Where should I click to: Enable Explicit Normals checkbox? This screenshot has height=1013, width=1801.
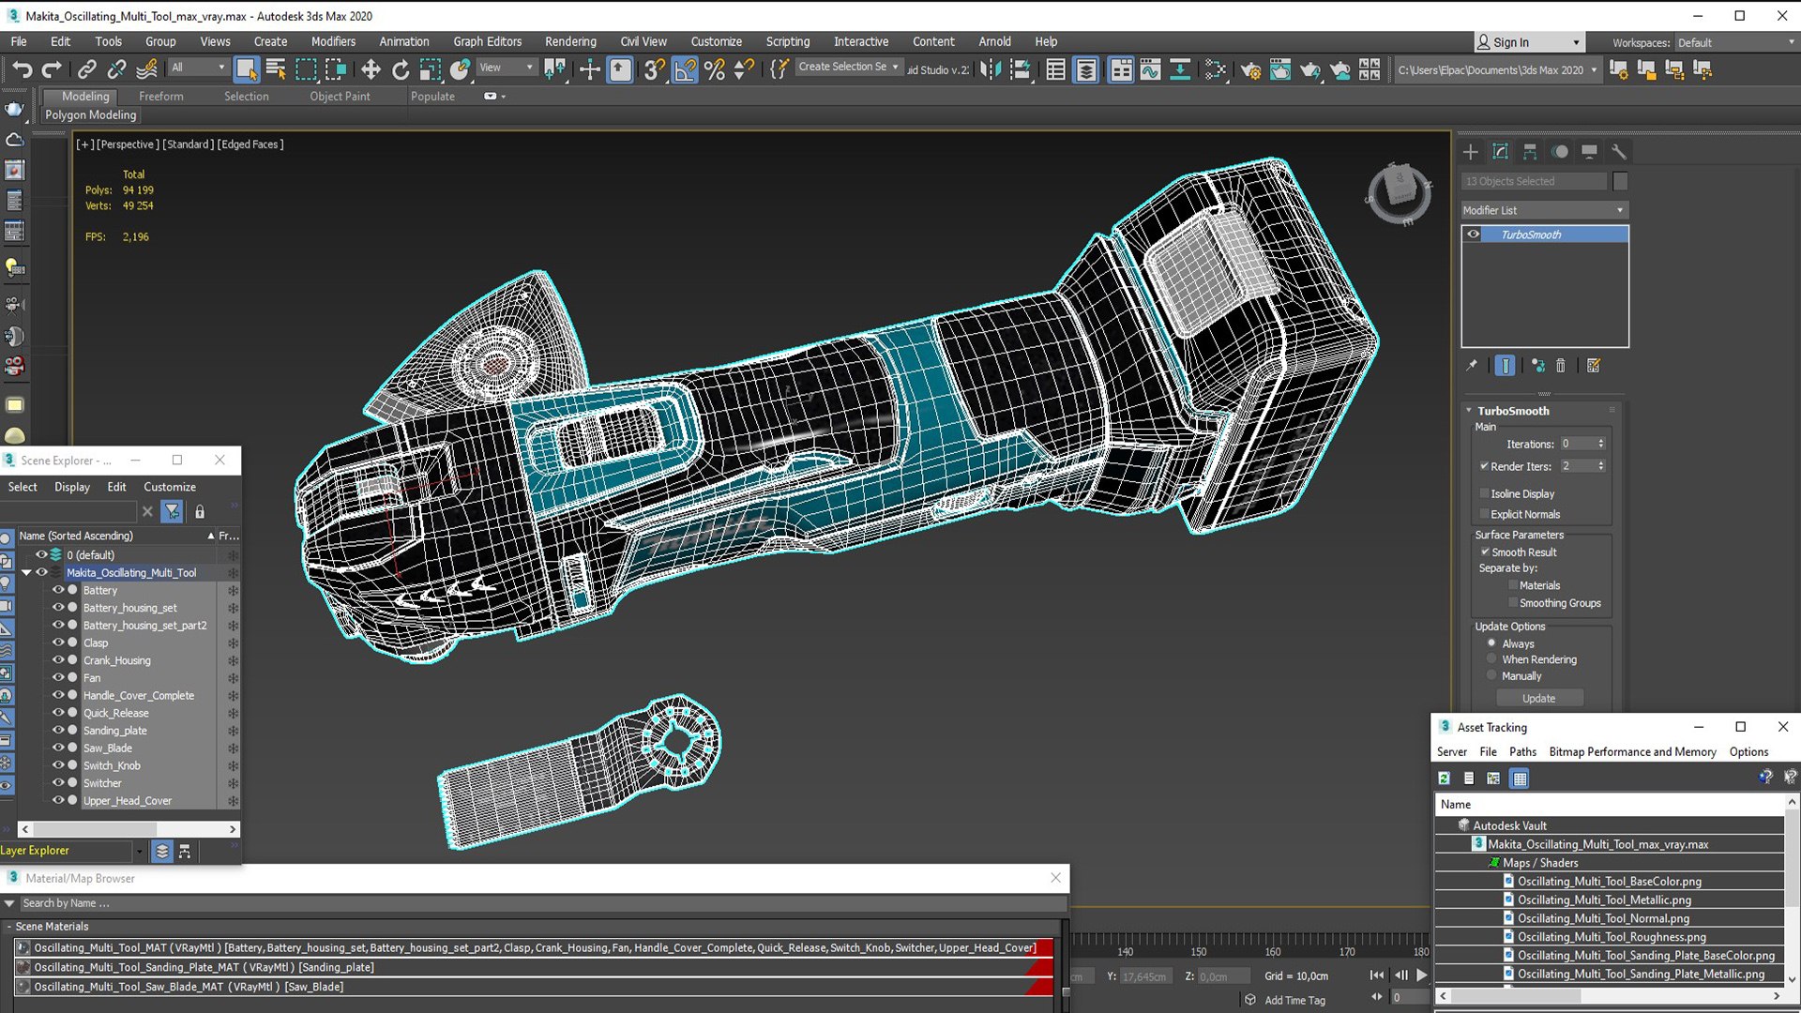click(x=1484, y=514)
